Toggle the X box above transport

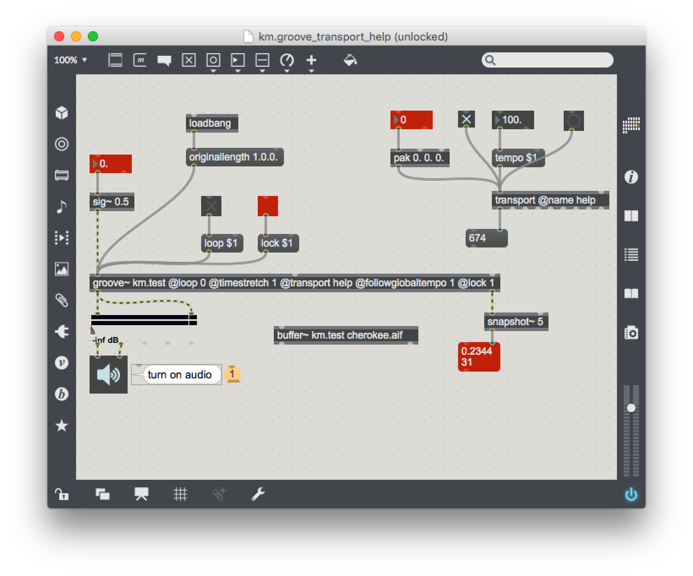(466, 120)
